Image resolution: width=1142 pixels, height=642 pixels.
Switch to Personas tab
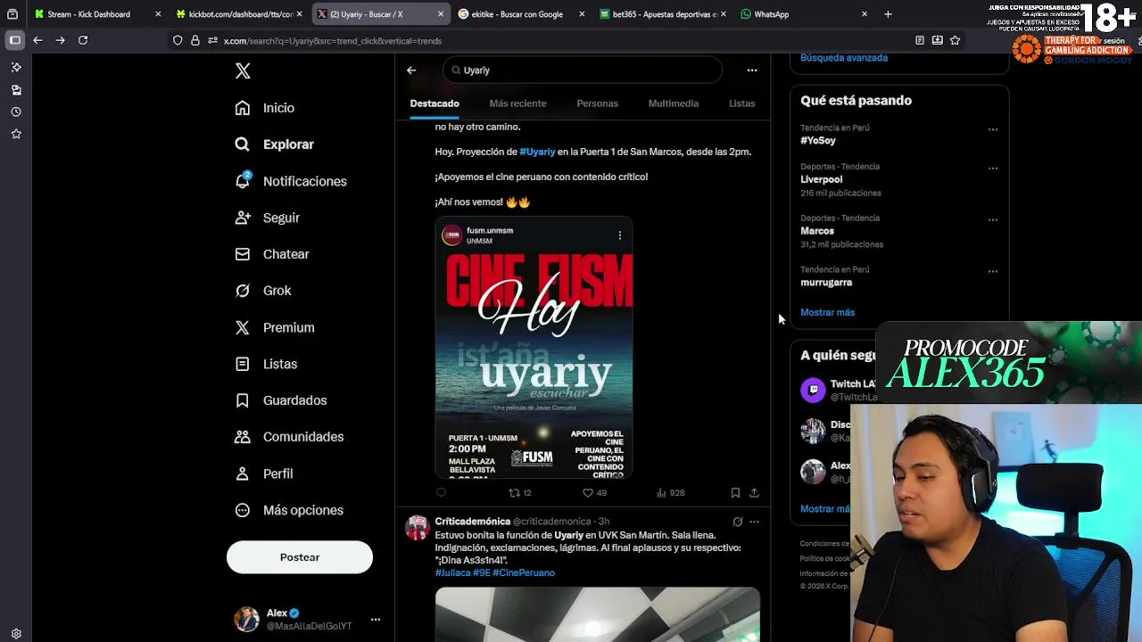(597, 103)
